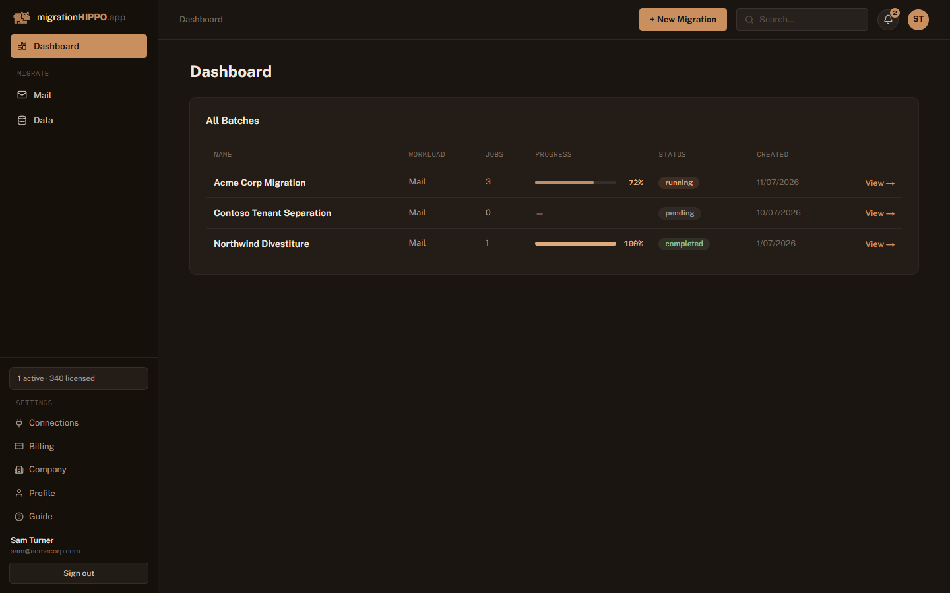Click the Connections plug icon
950x593 pixels.
click(x=19, y=423)
